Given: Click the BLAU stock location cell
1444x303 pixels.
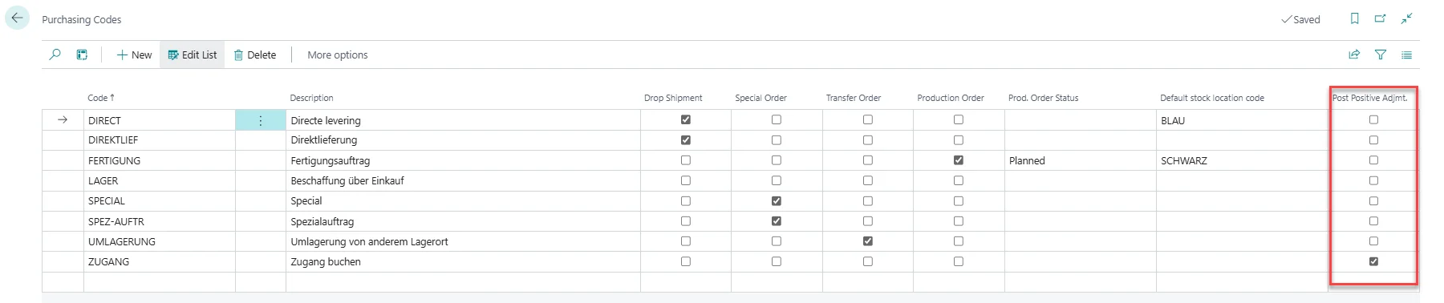Looking at the screenshot, I should pyautogui.click(x=1242, y=120).
